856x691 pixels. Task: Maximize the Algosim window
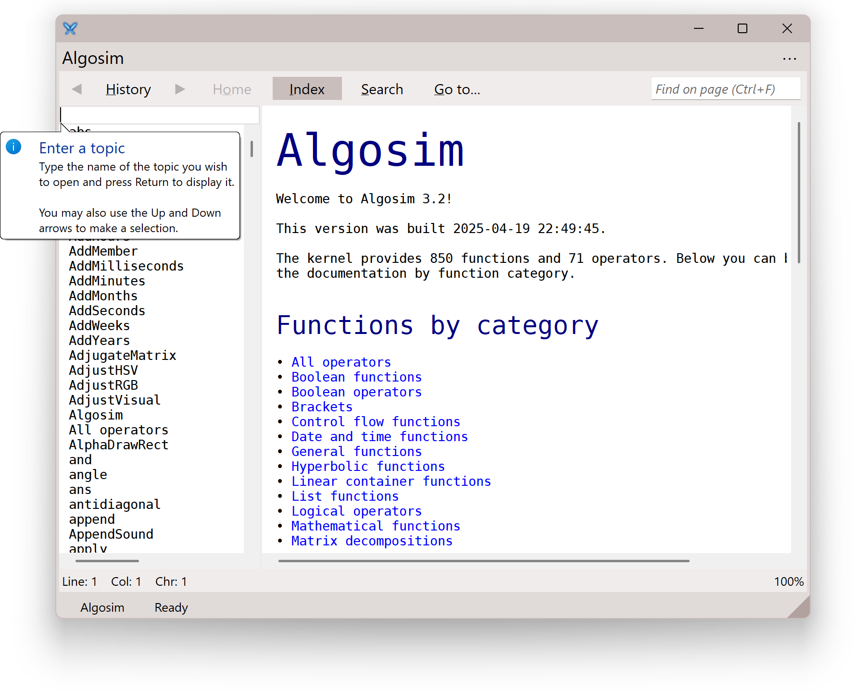[x=743, y=28]
